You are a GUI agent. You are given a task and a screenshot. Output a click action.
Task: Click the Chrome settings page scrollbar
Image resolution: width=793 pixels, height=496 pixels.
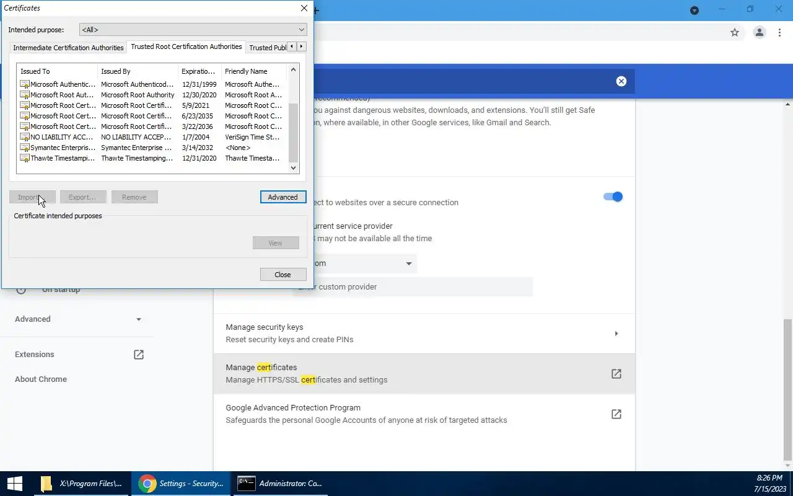click(788, 391)
